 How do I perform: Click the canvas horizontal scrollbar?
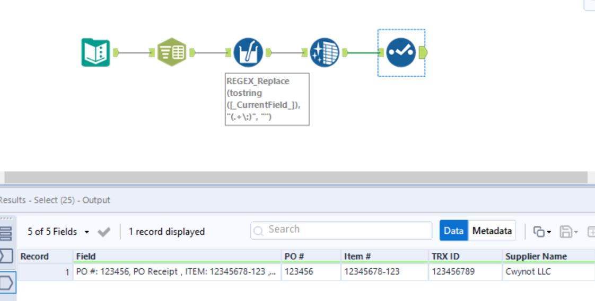pyautogui.click(x=296, y=177)
